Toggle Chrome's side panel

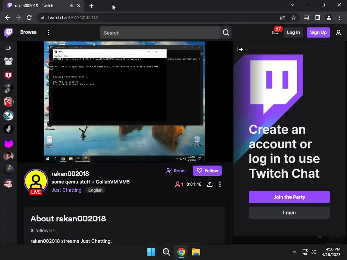coord(318,18)
